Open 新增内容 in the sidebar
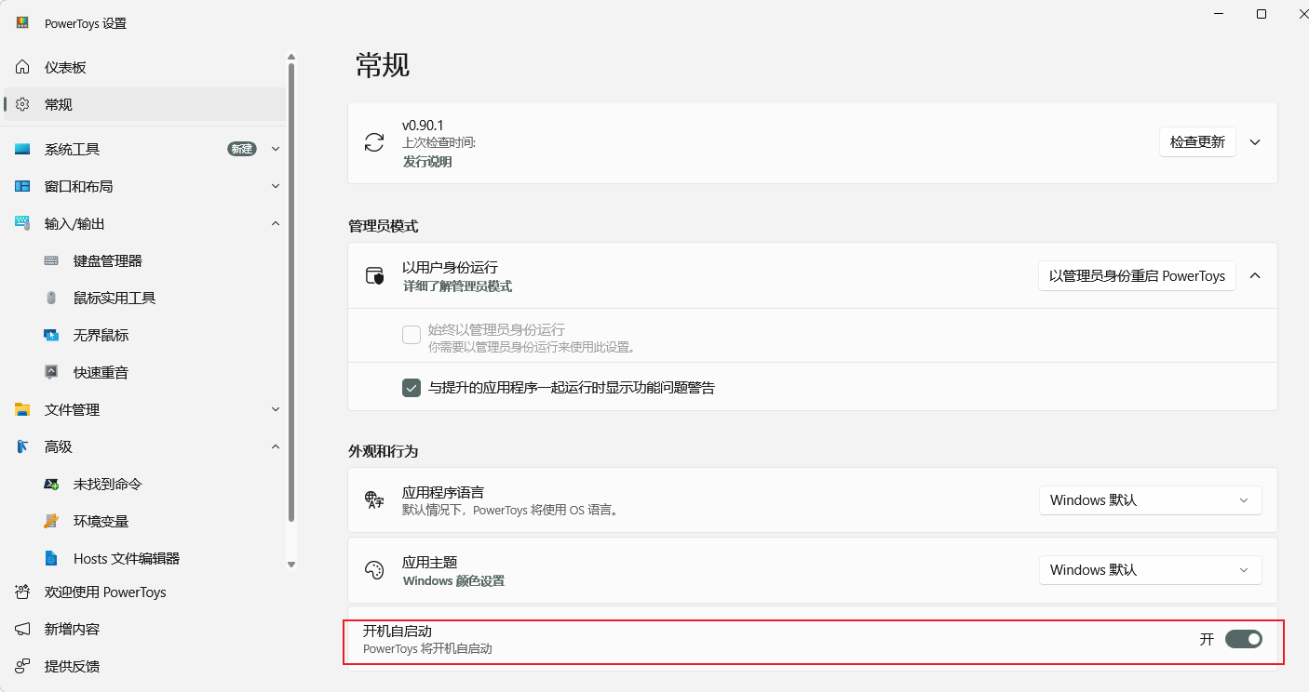This screenshot has height=692, width=1309. pyautogui.click(x=72, y=630)
